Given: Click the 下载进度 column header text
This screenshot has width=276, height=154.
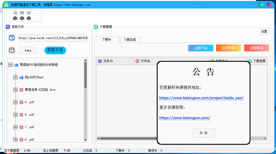Looking at the screenshot, I should tap(259, 61).
